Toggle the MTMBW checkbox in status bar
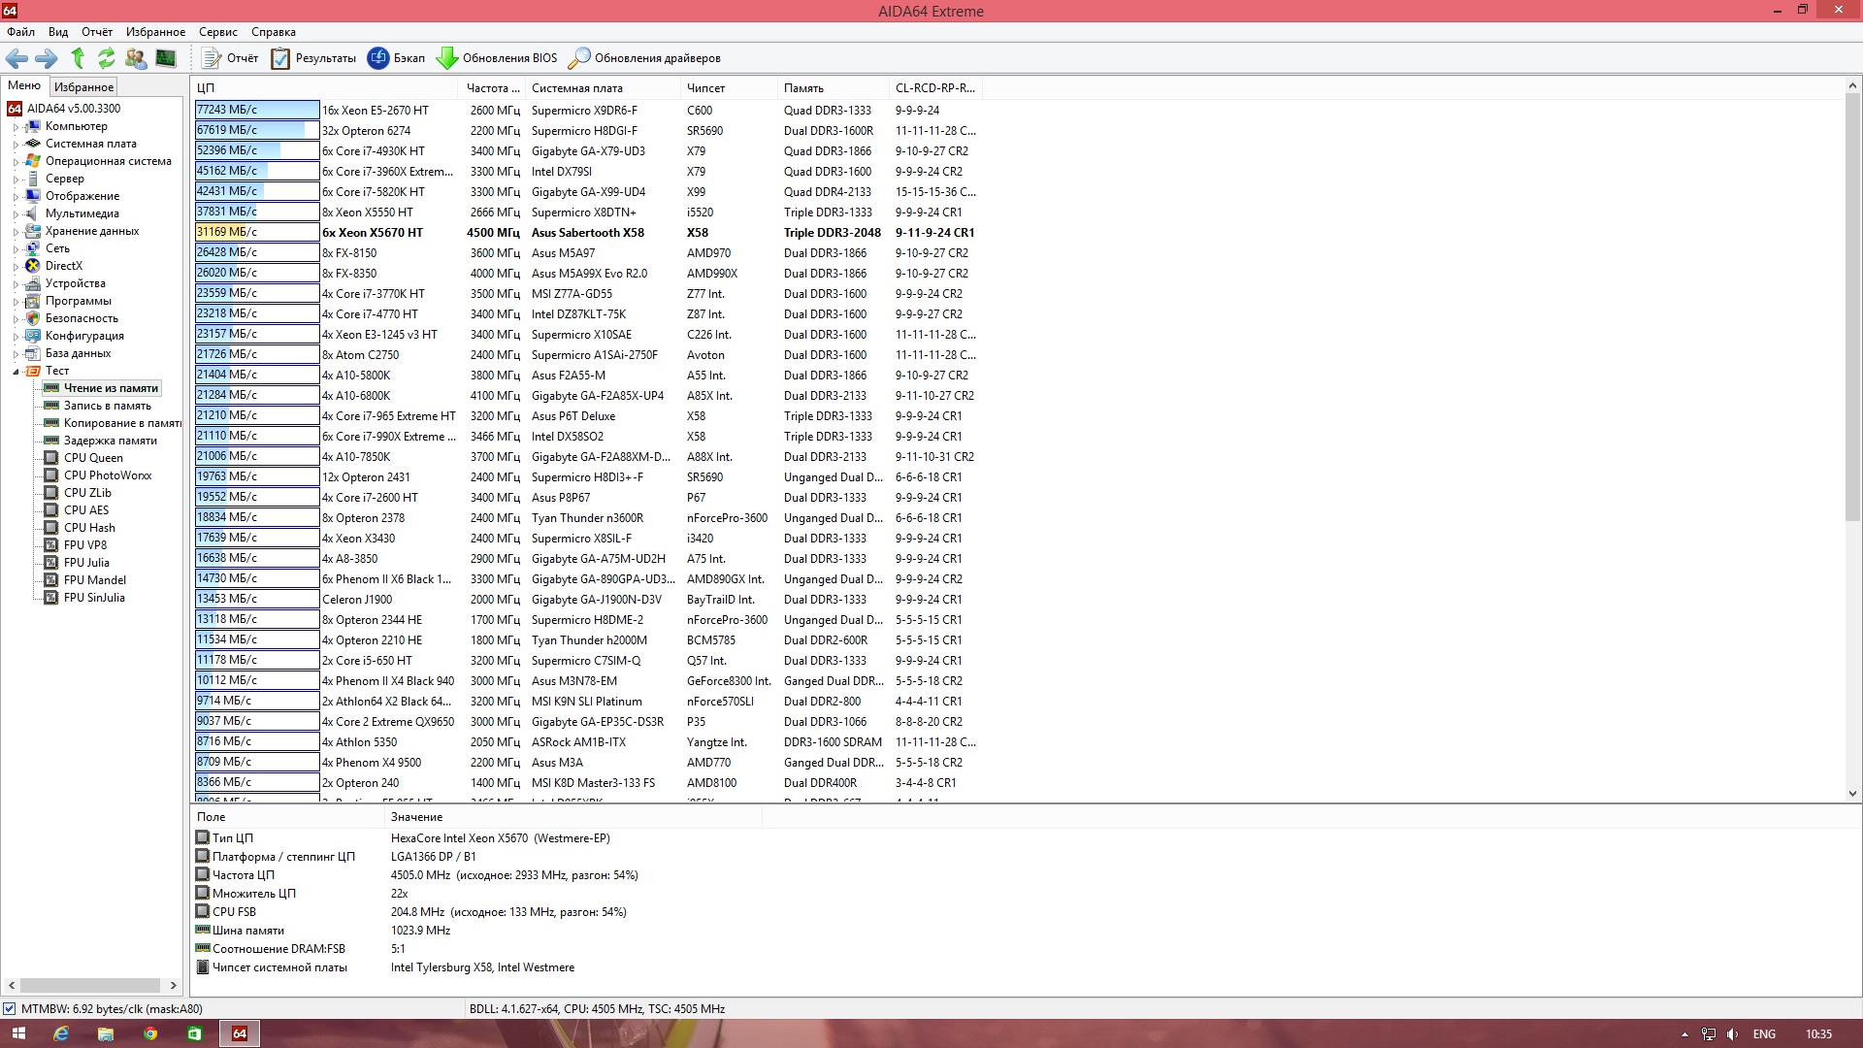This screenshot has height=1048, width=1863. 10,1009
